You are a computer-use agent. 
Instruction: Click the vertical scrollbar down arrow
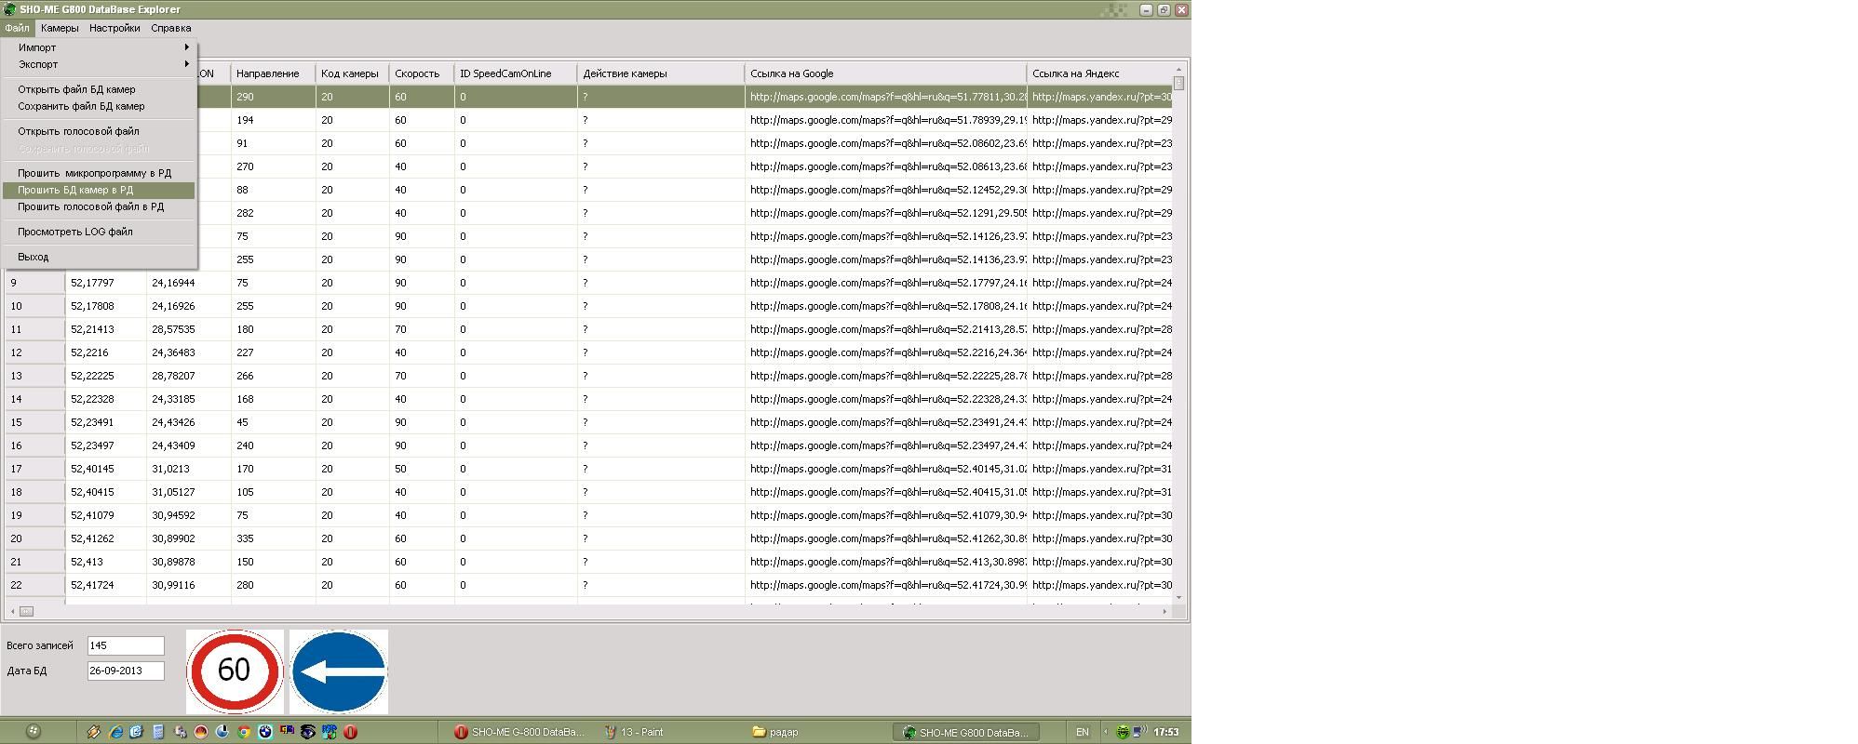point(1178,597)
